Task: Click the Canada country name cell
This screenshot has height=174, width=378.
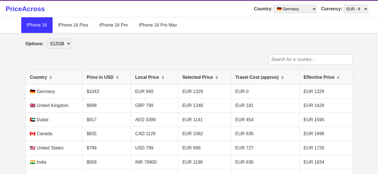Action: 54,134
